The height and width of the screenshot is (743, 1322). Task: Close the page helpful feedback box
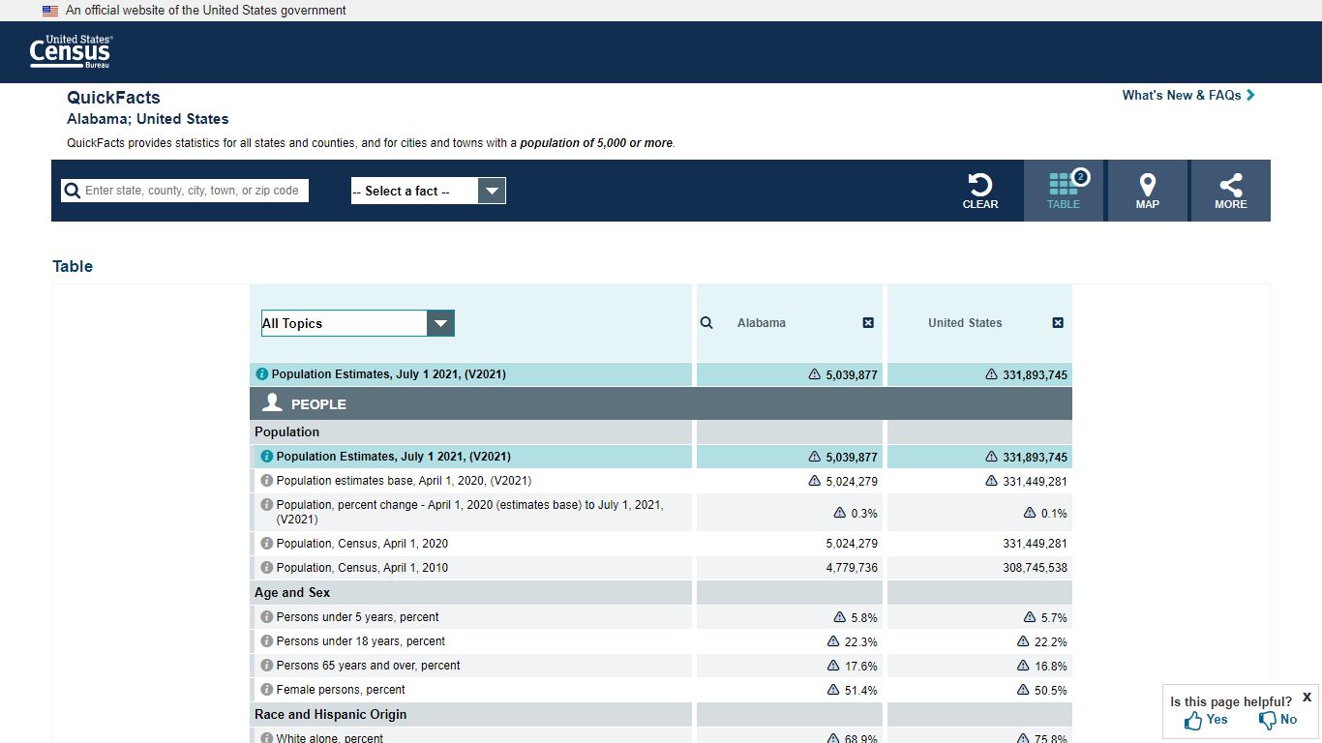pyautogui.click(x=1307, y=697)
